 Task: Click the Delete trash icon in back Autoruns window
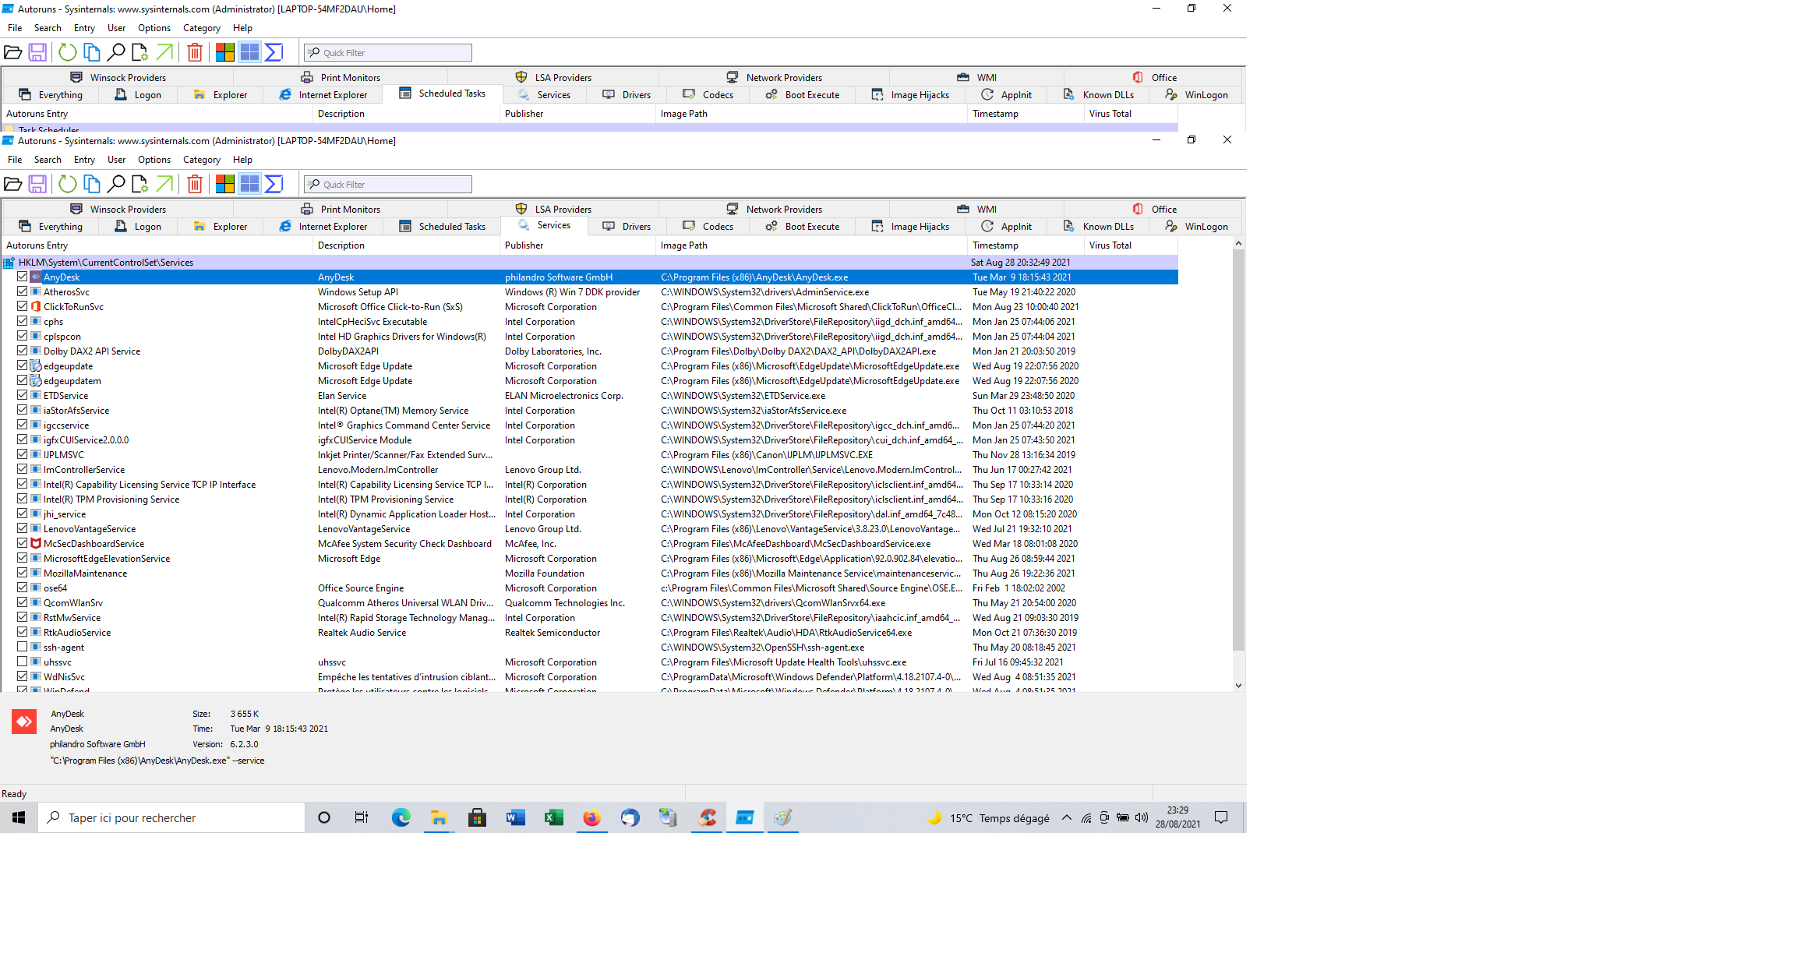coord(195,52)
